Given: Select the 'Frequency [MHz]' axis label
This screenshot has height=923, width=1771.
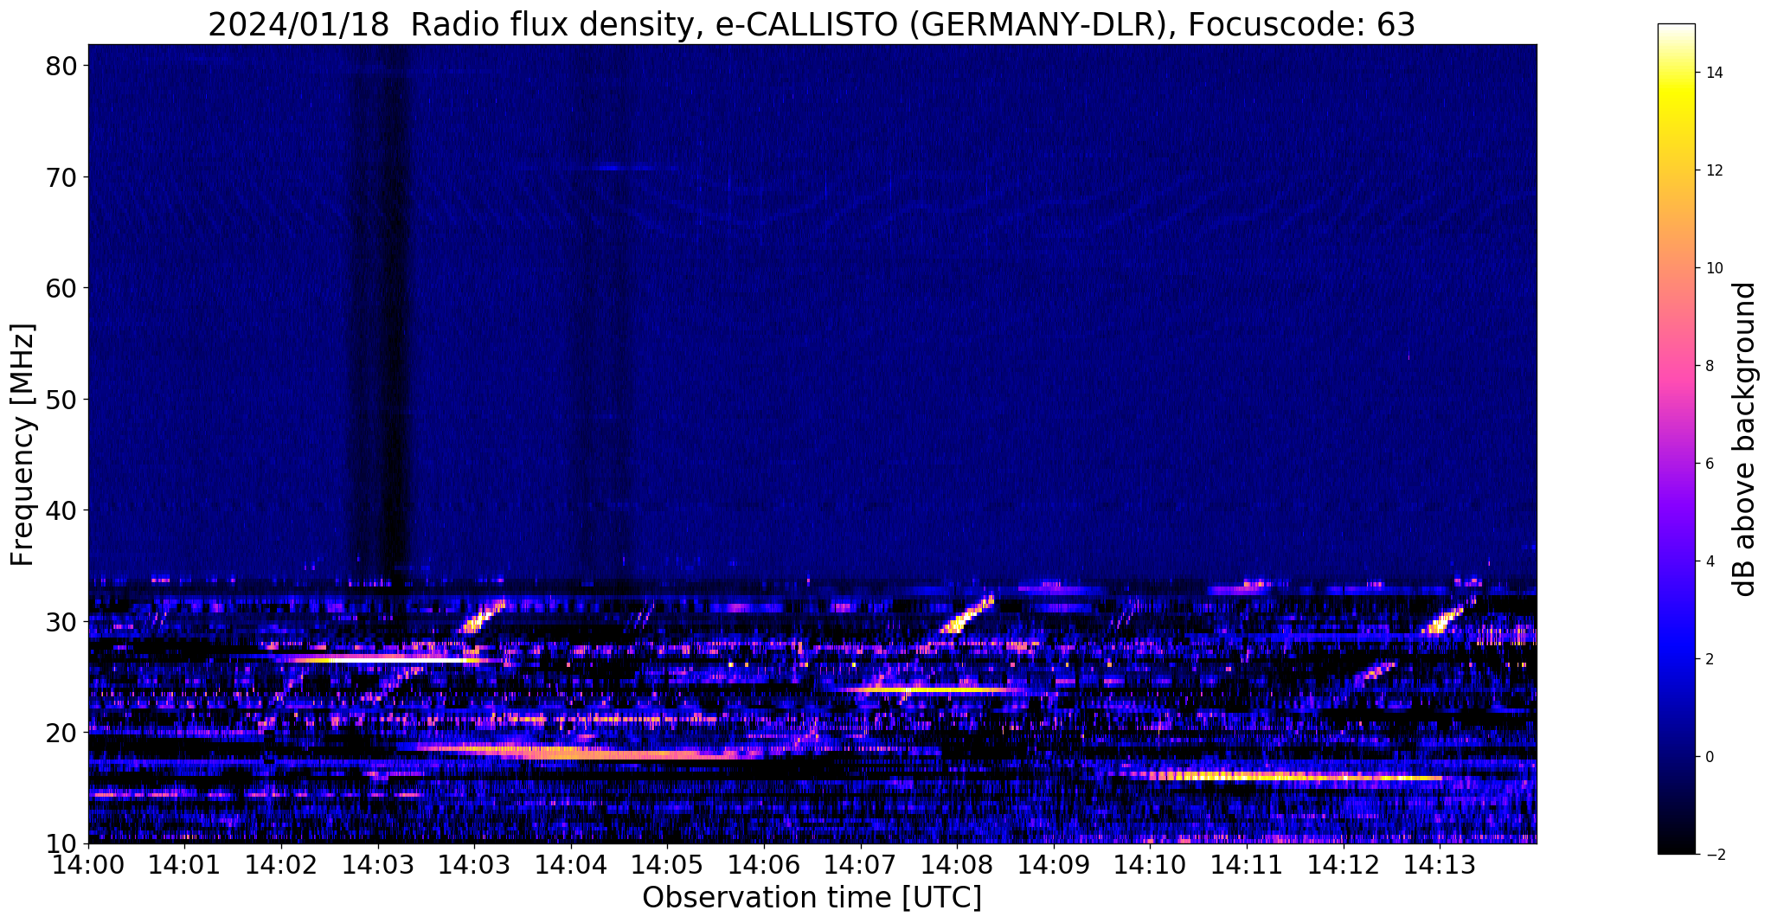Looking at the screenshot, I should [x=22, y=445].
